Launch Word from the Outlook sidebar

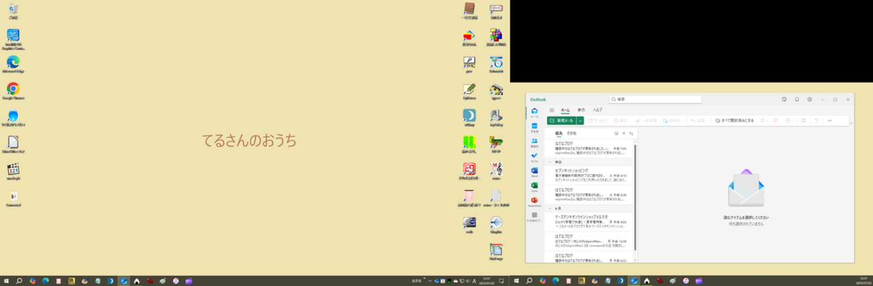[x=535, y=171]
